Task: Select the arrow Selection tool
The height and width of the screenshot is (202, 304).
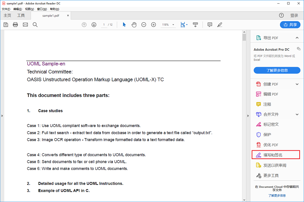Action: point(124,25)
